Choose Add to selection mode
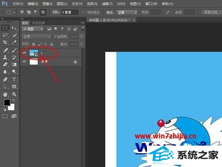Image resolution: width=222 pixels, height=167 pixels. [x=29, y=12]
